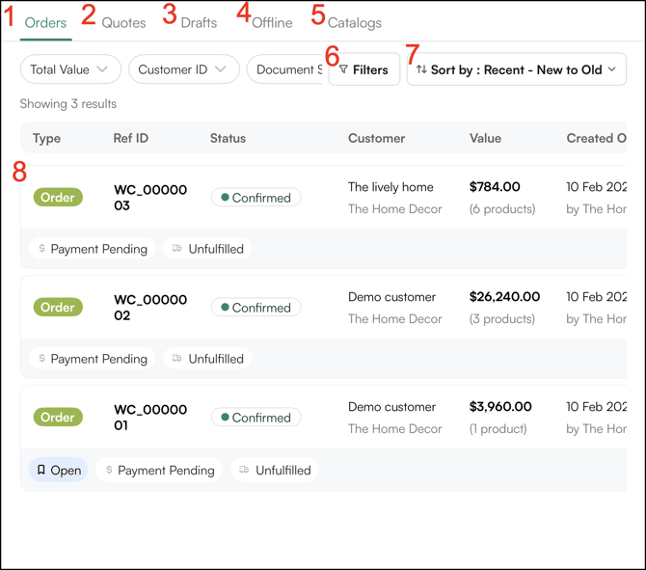Viewport: 646px width, 570px height.
Task: Click dollar icon on WC_0000002 Payment Pending
Action: click(x=42, y=359)
